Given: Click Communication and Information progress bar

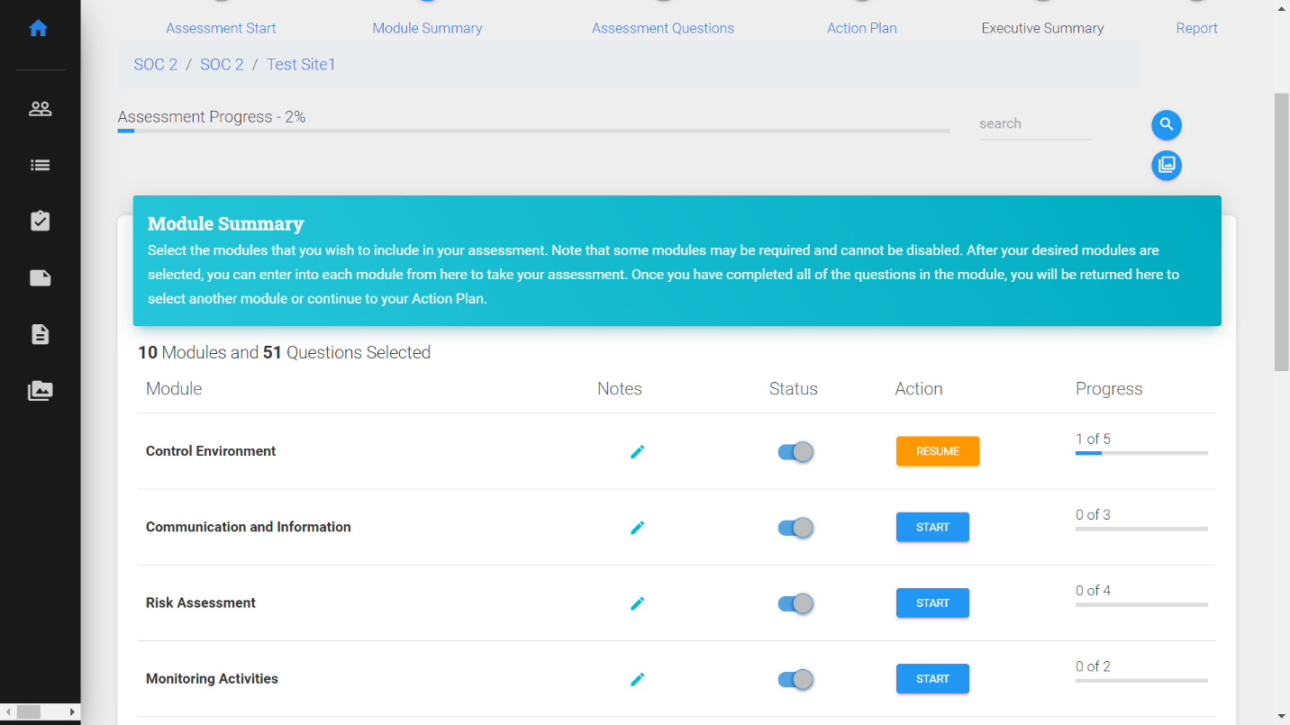Looking at the screenshot, I should [x=1141, y=529].
